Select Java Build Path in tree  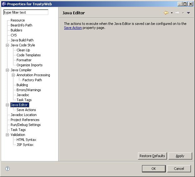click(x=22, y=40)
